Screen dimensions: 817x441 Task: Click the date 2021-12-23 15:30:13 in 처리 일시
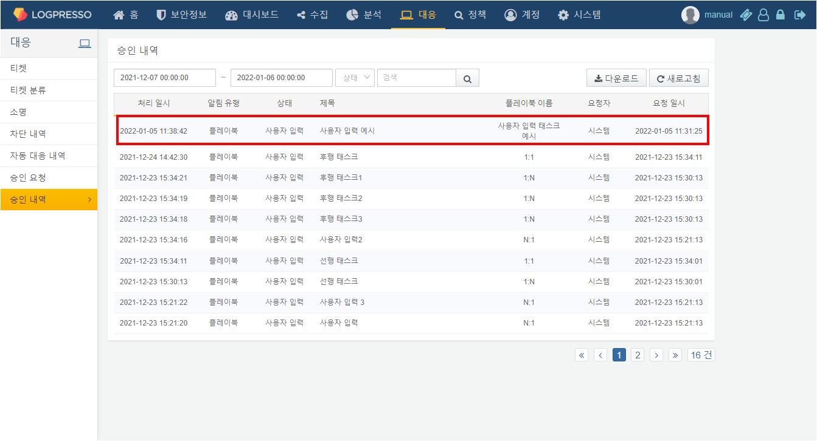[x=154, y=282]
